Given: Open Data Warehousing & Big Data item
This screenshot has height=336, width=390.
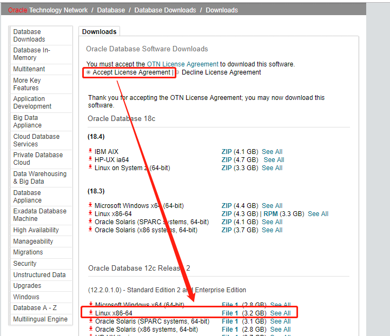Looking at the screenshot, I should pos(41,178).
